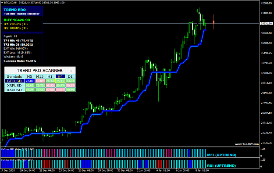Viewport: 274px width, 173px height.
Task: Select D1 timeframe column in scanner
Action: click(70, 76)
